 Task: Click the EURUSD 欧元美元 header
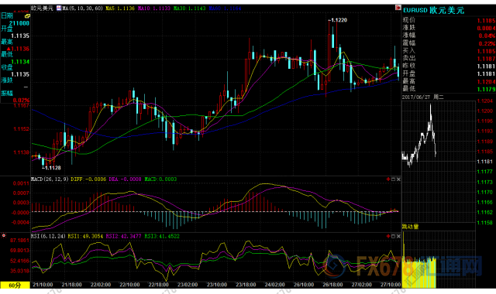pos(434,10)
